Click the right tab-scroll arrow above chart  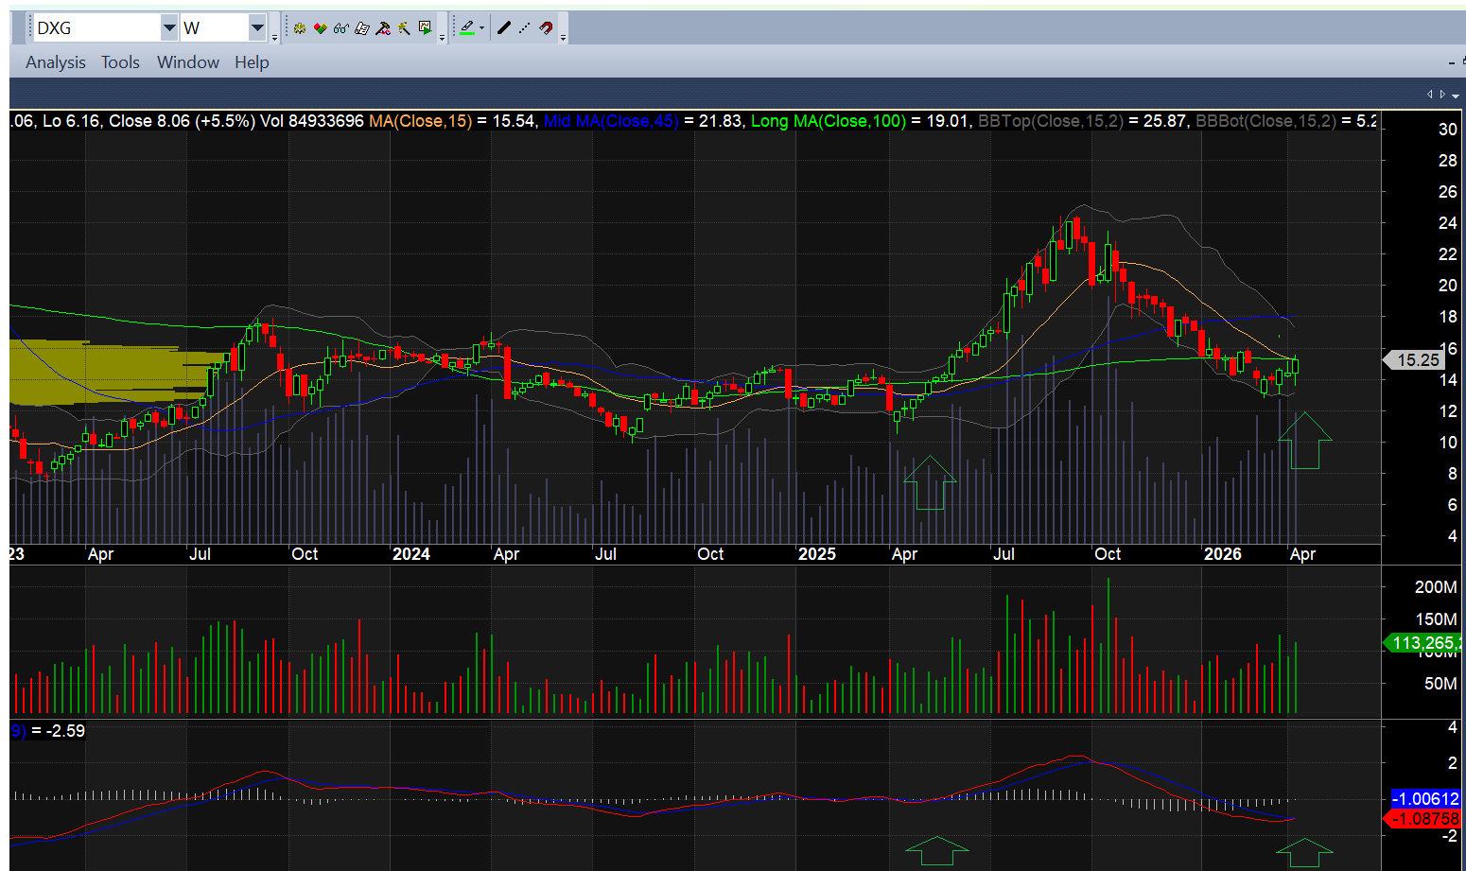[x=1442, y=95]
